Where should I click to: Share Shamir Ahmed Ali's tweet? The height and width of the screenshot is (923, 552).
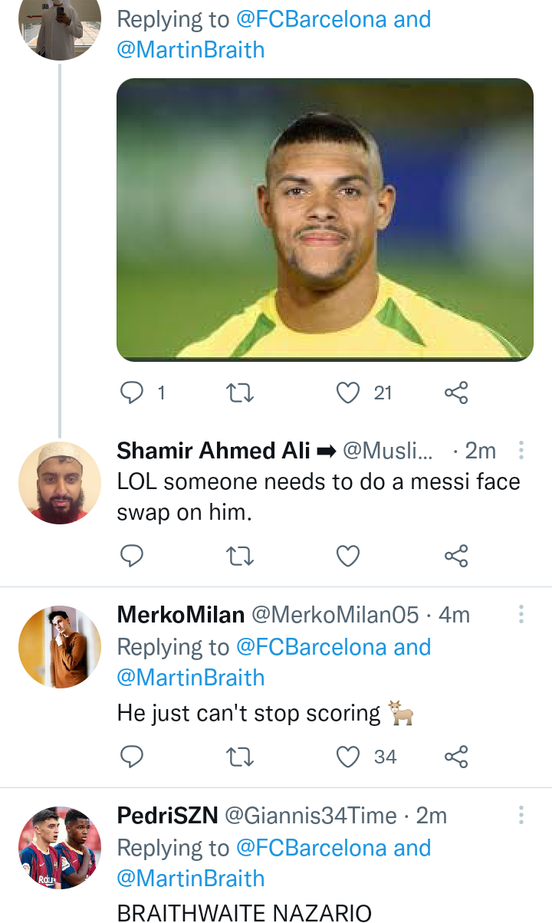pos(456,556)
